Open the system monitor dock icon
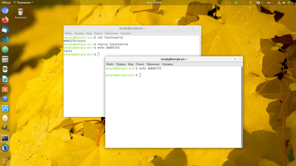This screenshot has height=166, width=296. tap(5, 109)
